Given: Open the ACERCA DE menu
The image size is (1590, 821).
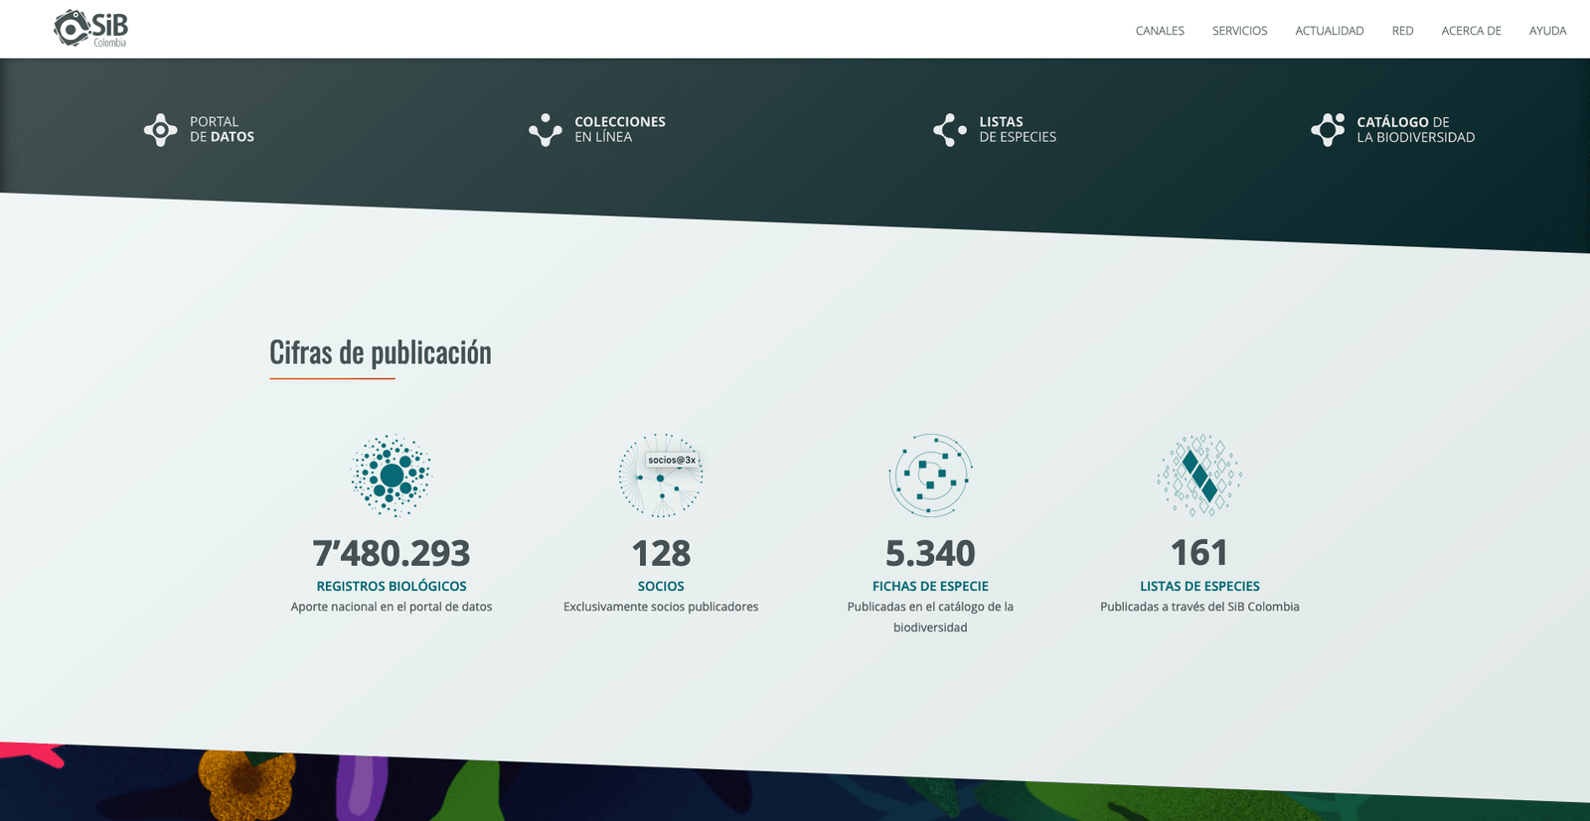Looking at the screenshot, I should point(1471,31).
